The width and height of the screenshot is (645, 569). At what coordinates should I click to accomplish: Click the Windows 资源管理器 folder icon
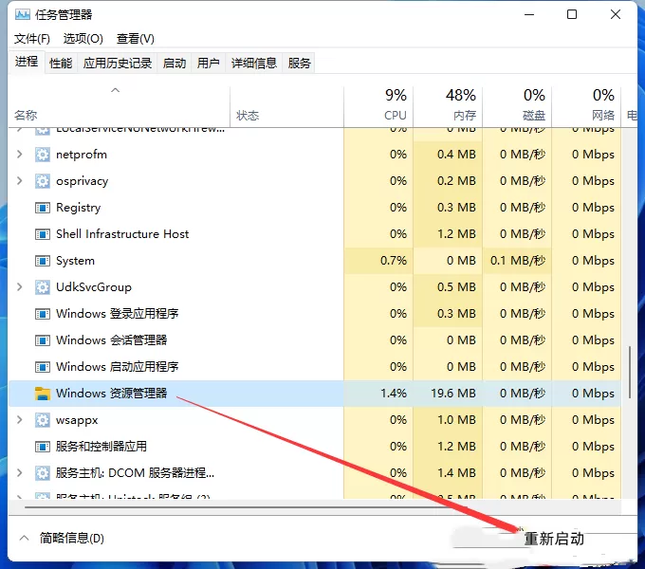[x=43, y=394]
